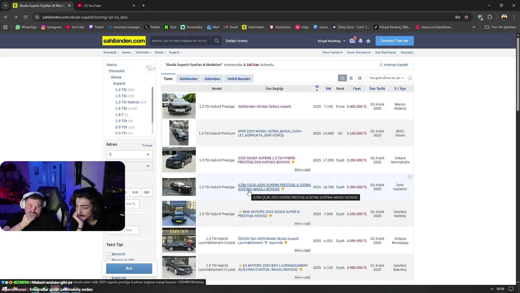This screenshot has height=293, width=520.
Task: Open the İl province dropdown
Action: coord(129,155)
